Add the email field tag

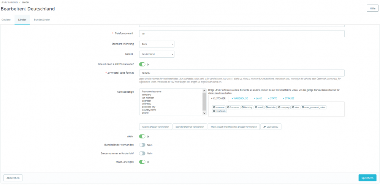(x=259, y=107)
